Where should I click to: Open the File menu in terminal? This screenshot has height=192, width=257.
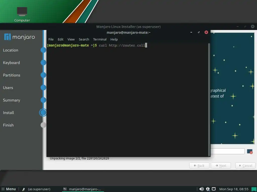click(51, 39)
